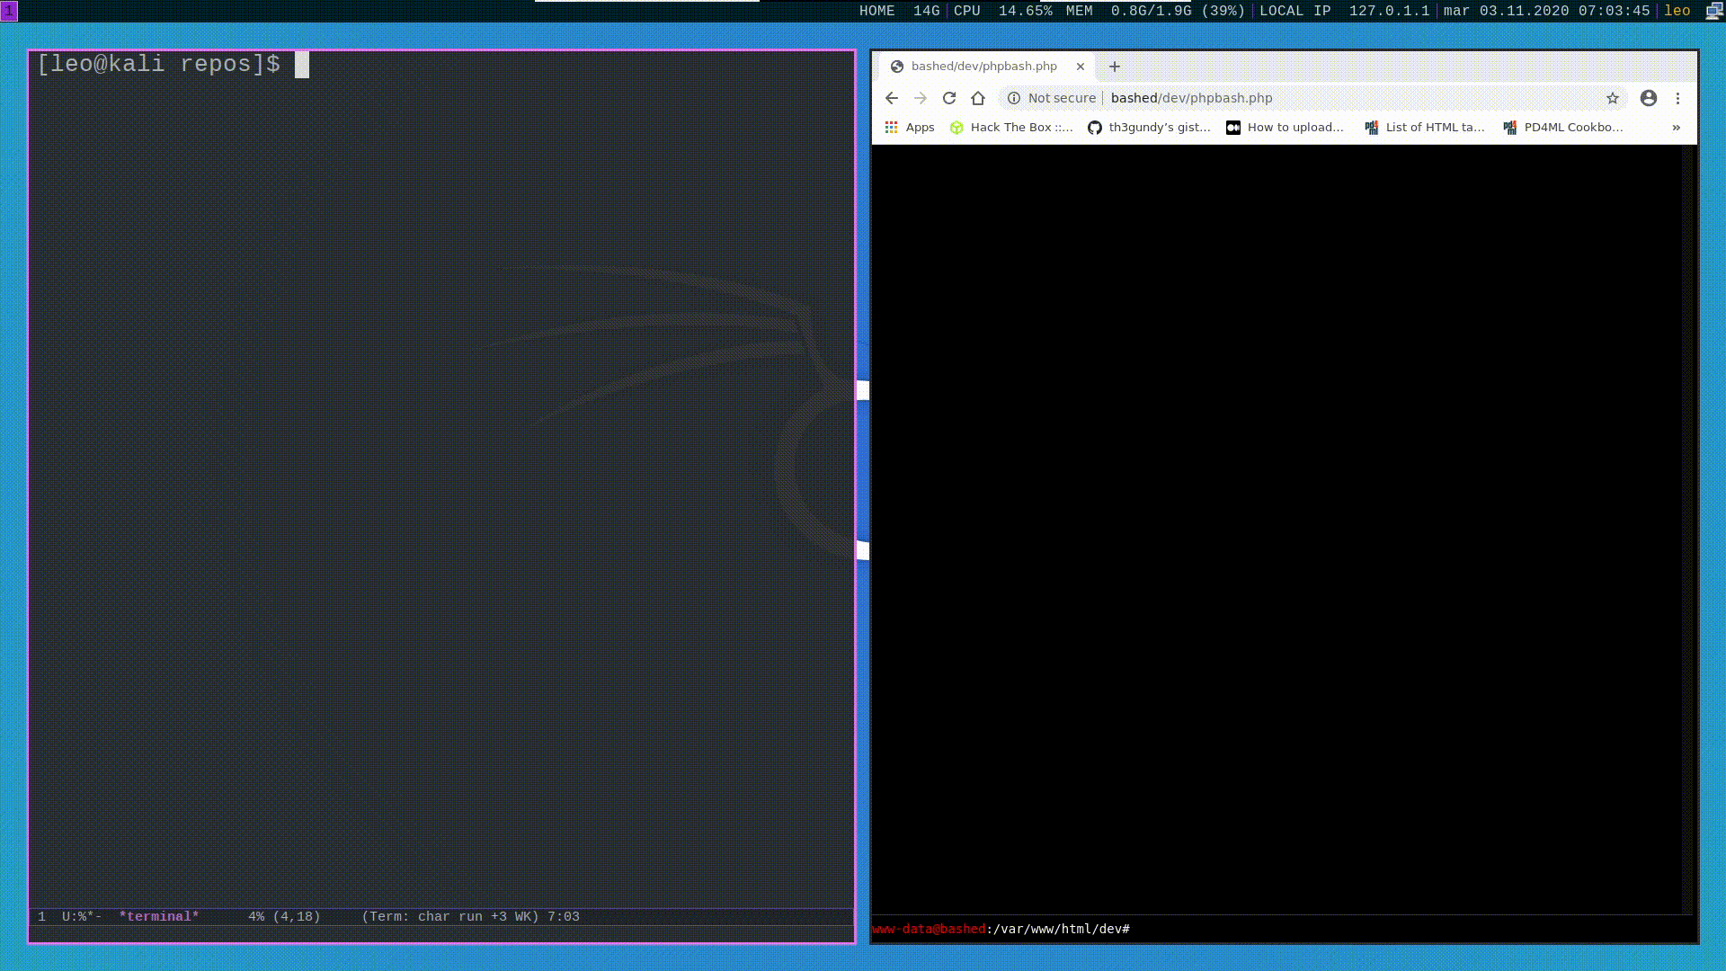This screenshot has width=1726, height=971.
Task: Click the (Term: char run +3 WK) mode indicator
Action: click(450, 917)
